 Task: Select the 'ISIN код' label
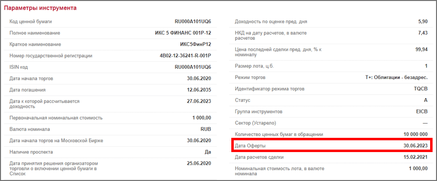[x=19, y=67]
